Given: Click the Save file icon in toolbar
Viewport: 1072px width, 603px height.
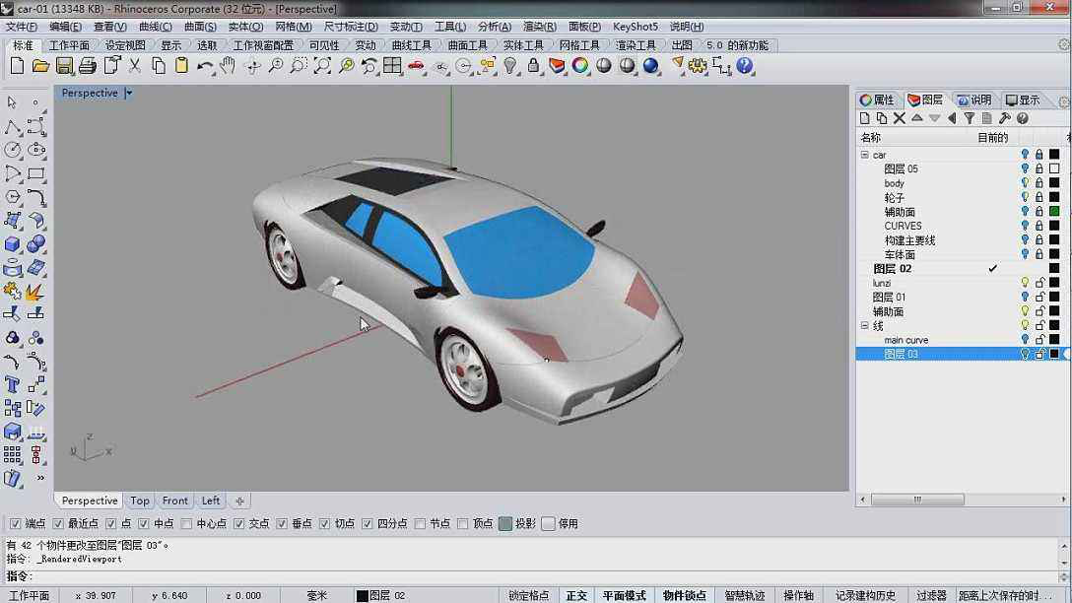Looking at the screenshot, I should 64,66.
